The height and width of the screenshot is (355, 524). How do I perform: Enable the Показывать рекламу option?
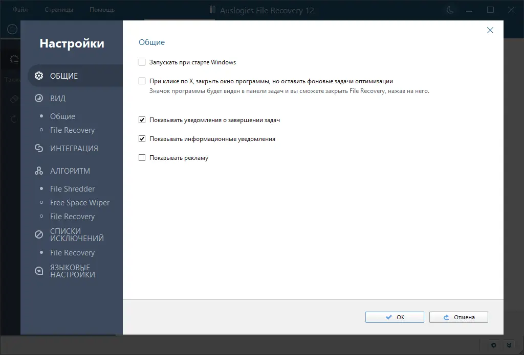click(x=142, y=157)
